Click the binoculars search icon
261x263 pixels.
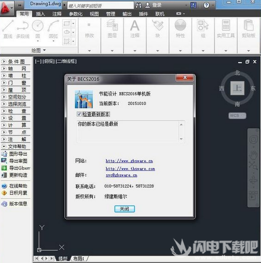(139, 6)
